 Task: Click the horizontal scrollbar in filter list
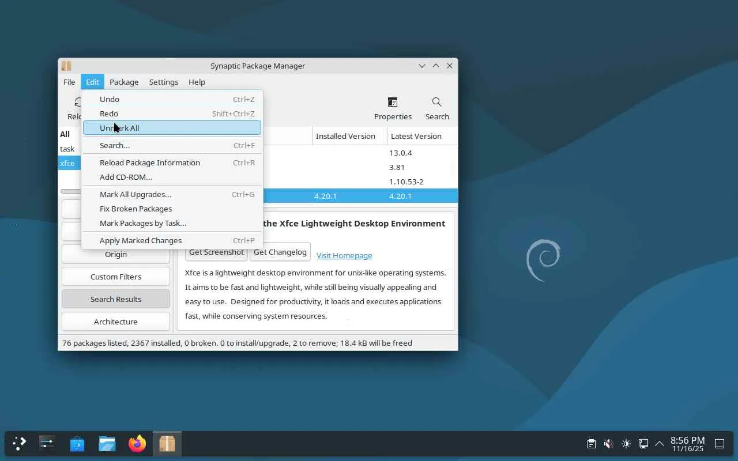point(71,191)
